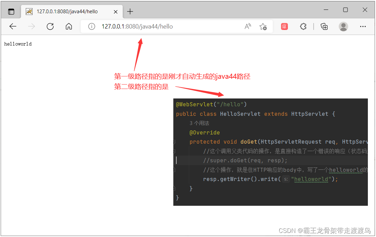Open the red 惠 shopping extension
The image size is (376, 237).
click(x=284, y=26)
